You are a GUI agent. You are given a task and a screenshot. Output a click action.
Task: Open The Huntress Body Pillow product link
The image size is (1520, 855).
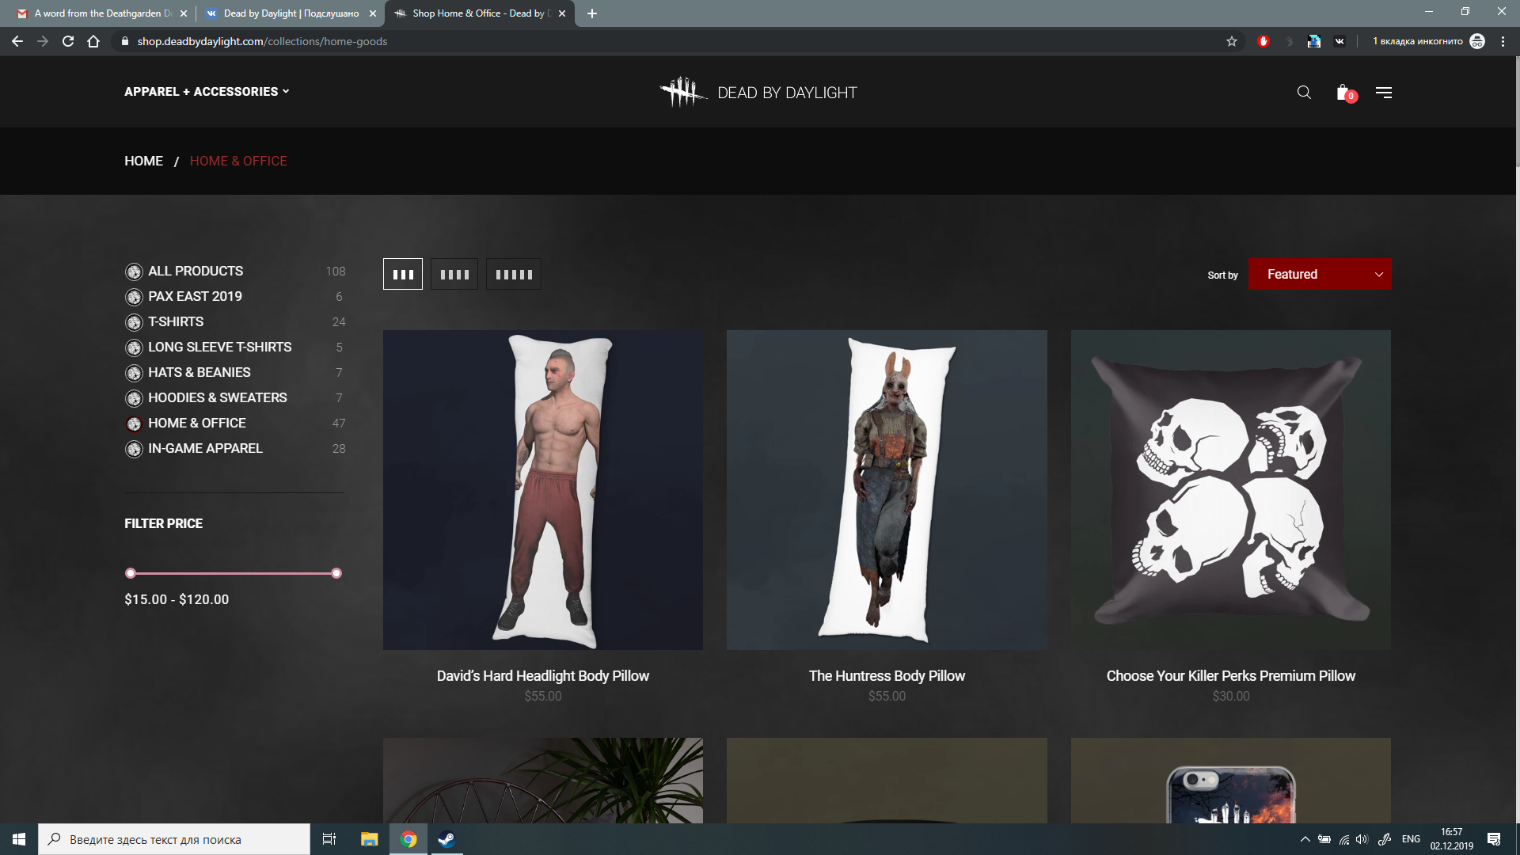(887, 676)
